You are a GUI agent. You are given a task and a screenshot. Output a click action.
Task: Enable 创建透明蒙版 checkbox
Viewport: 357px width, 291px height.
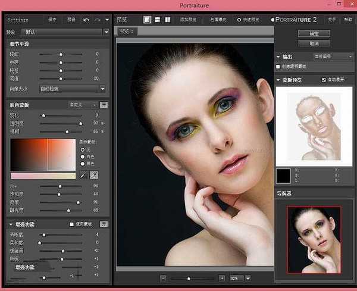[278, 65]
